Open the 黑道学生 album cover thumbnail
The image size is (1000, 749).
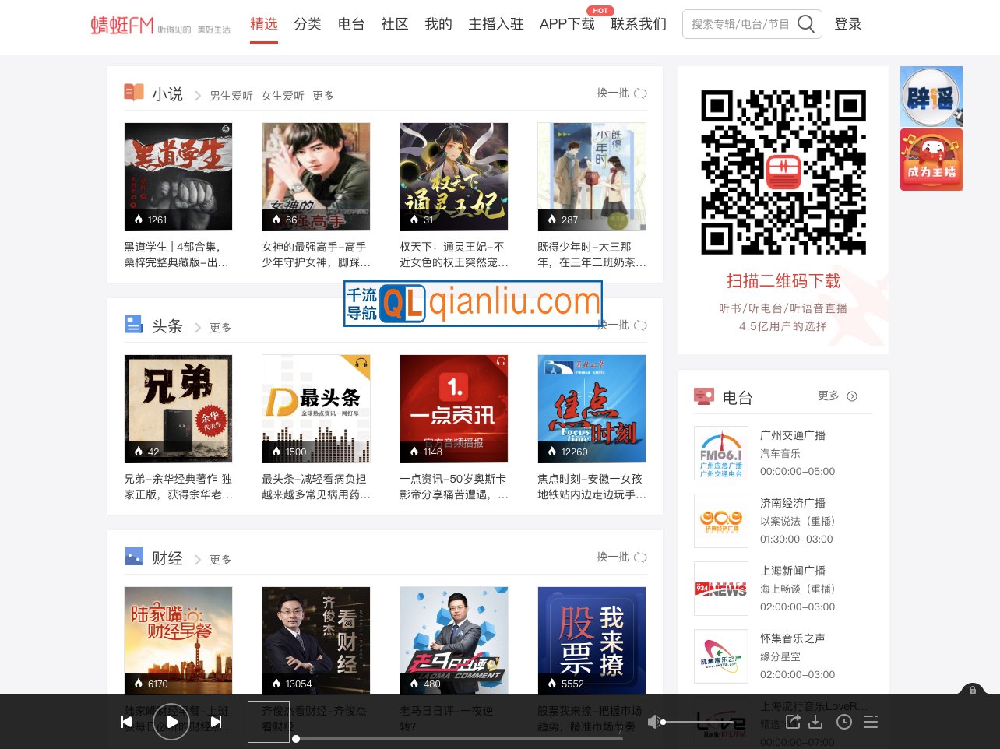coord(178,177)
